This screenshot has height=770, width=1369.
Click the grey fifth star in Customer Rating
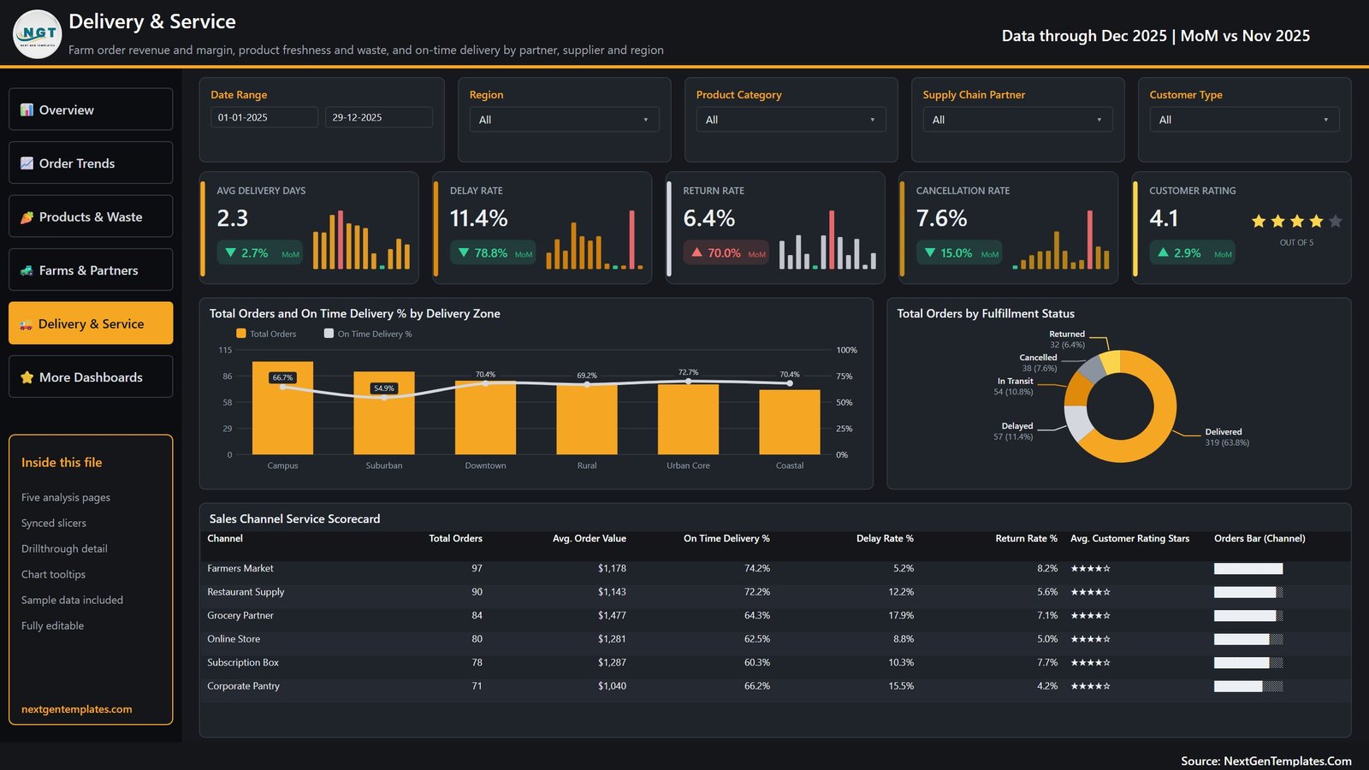(x=1336, y=222)
